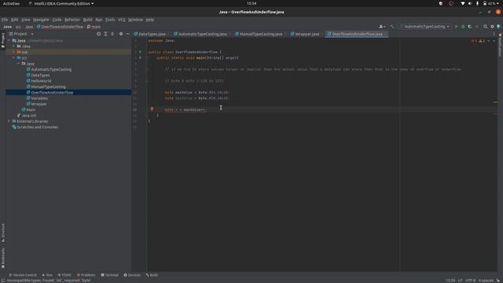Run the AutomaticTypeCasting configuration
The image size is (503, 283).
456,27
